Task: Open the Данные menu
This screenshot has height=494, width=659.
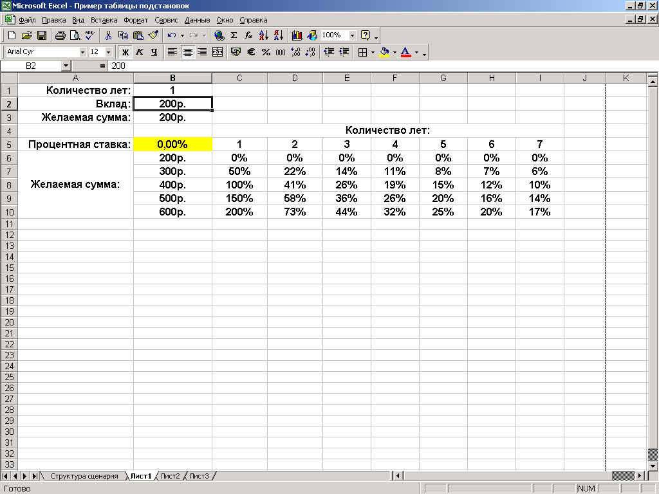Action: pos(197,20)
